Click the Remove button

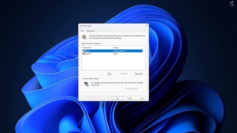[124, 74]
